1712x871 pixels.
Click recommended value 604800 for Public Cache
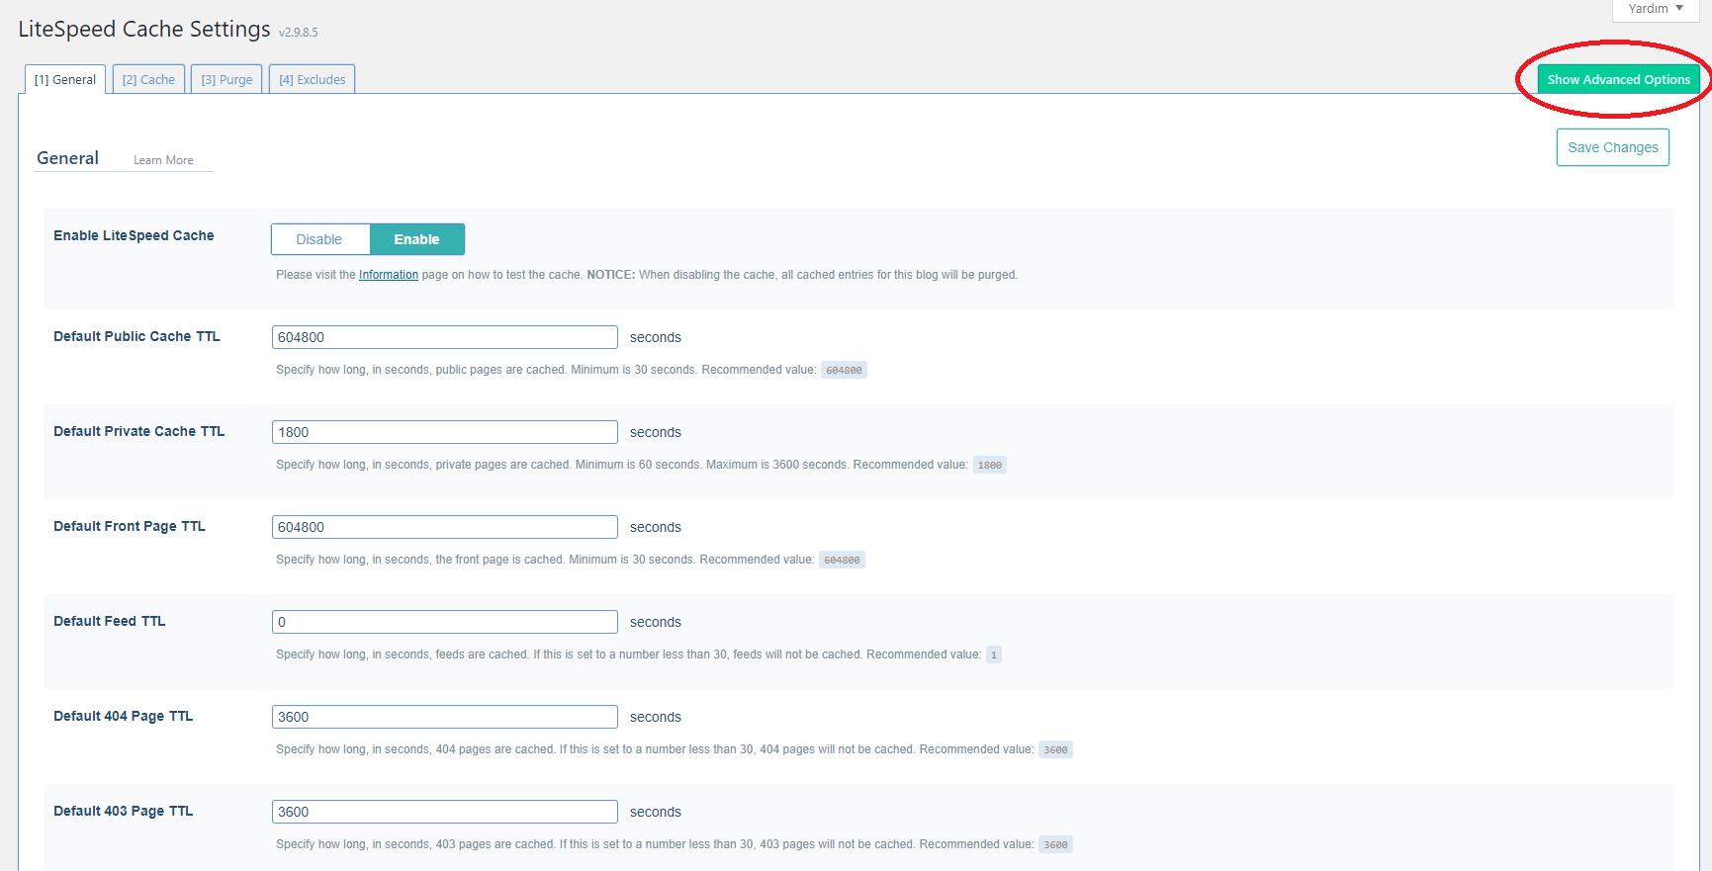point(844,370)
